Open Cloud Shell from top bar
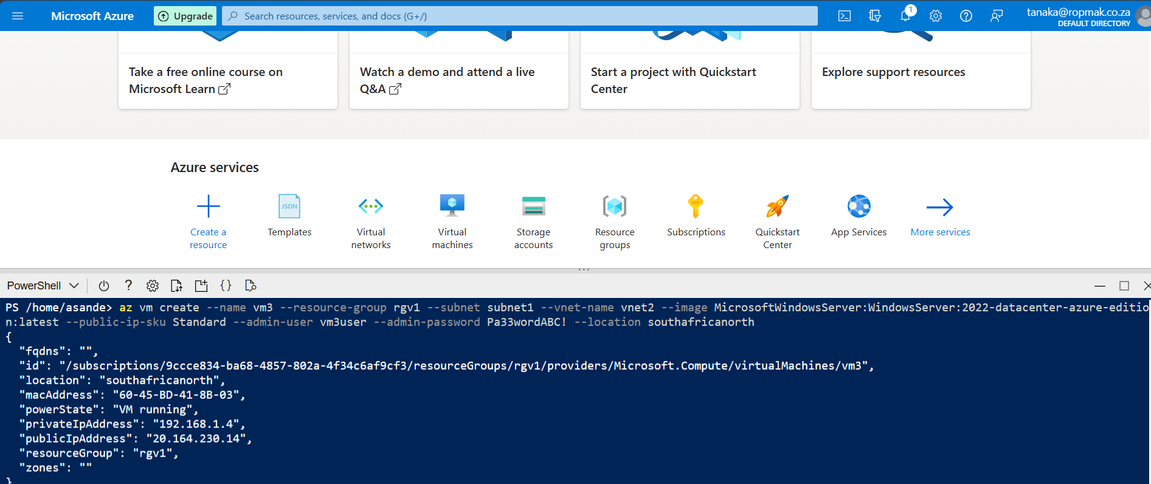 click(845, 16)
